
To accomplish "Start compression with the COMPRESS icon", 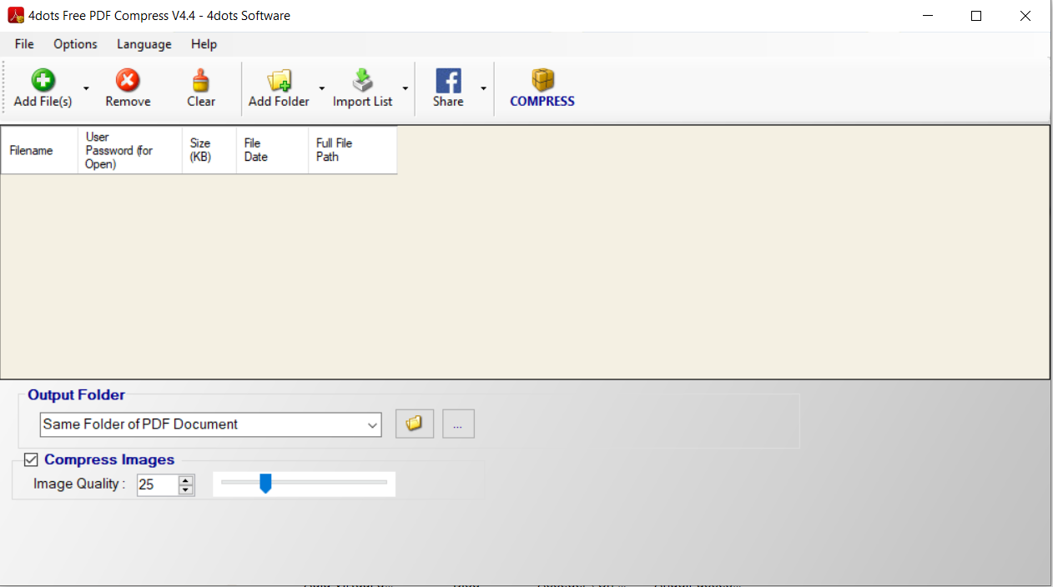I will (x=542, y=81).
